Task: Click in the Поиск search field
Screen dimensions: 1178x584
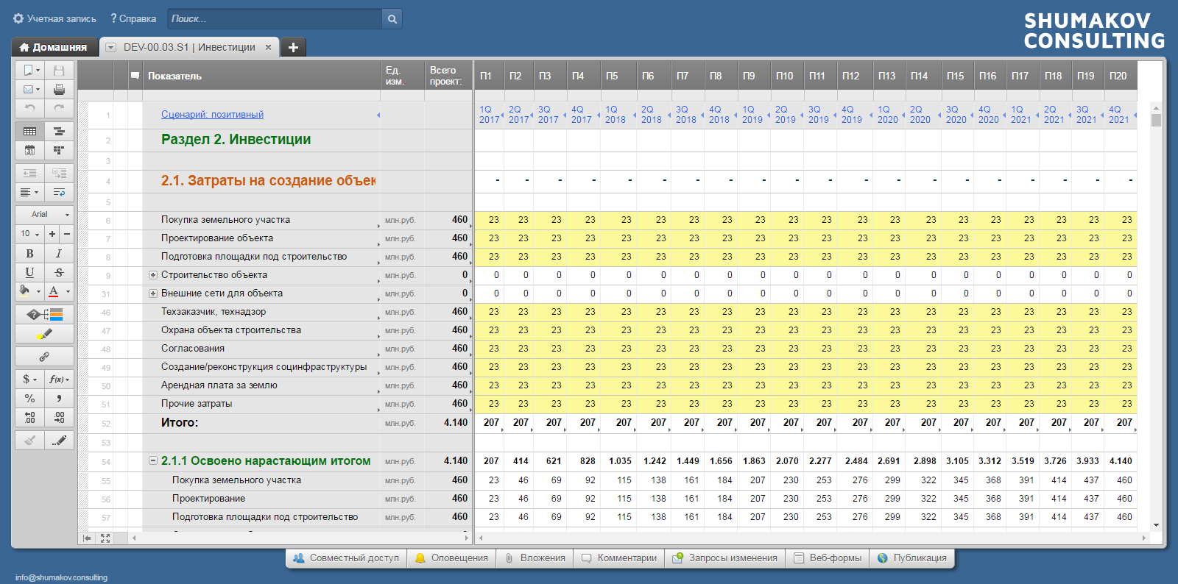Action: (274, 19)
